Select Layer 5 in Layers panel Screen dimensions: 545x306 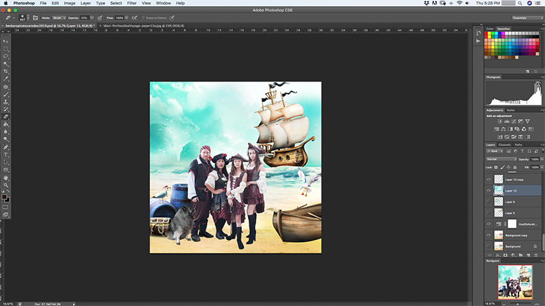pyautogui.click(x=510, y=213)
